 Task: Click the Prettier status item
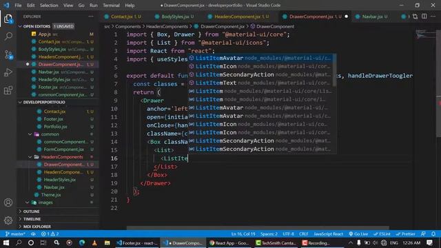click(405, 234)
